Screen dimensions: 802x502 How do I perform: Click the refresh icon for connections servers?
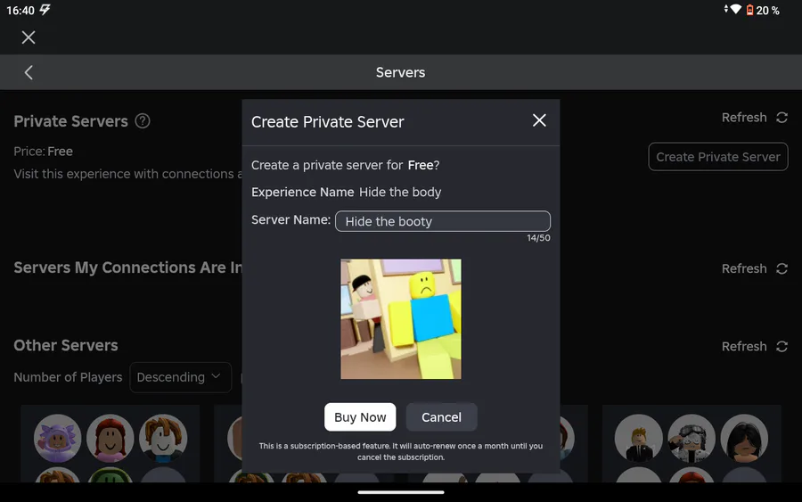[782, 268]
